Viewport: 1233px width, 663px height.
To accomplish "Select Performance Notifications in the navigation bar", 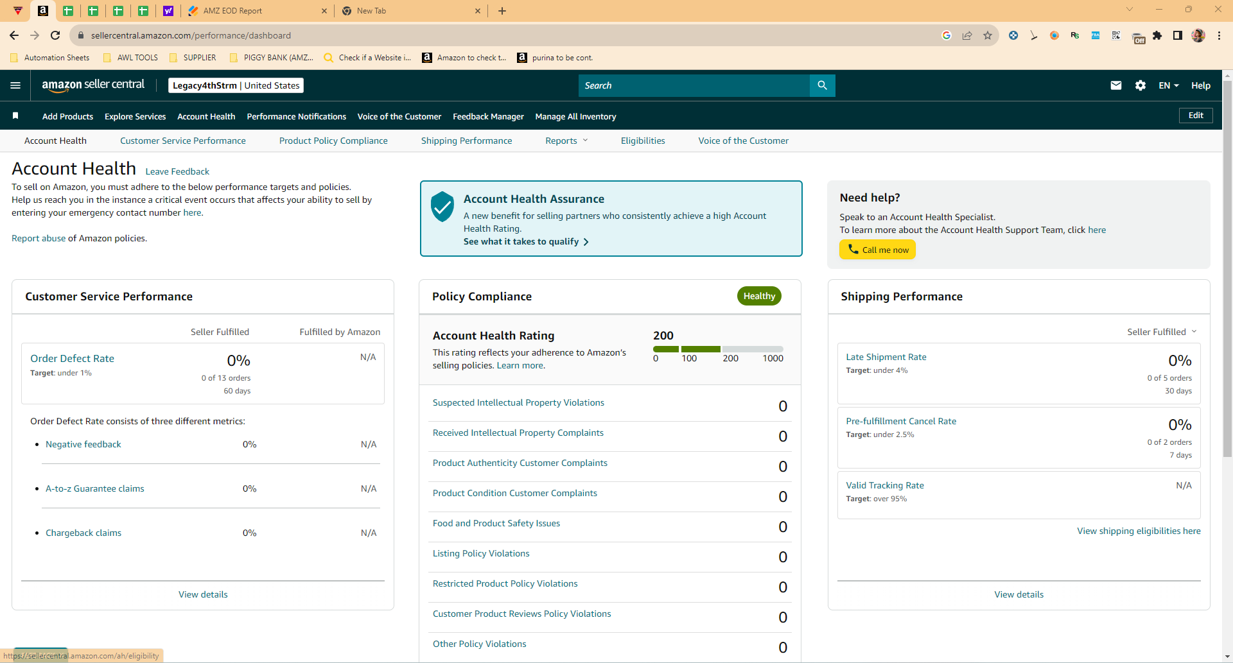I will point(297,116).
